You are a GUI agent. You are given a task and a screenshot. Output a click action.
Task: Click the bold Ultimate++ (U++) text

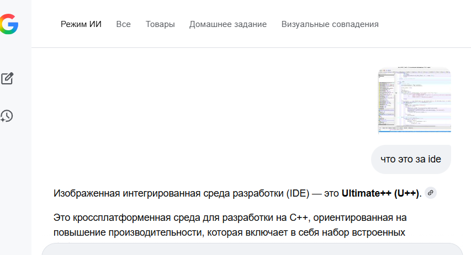(380, 193)
